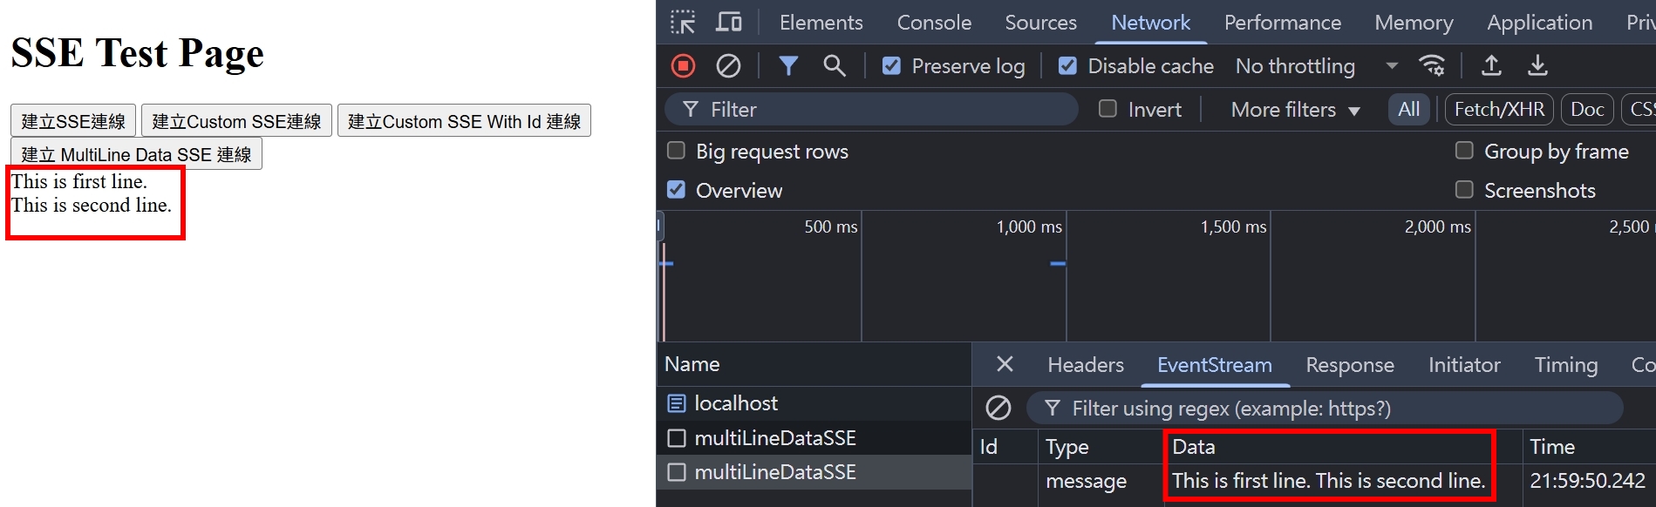Focus the network Filter input
Viewport: 1656px width, 507px height.
[872, 109]
